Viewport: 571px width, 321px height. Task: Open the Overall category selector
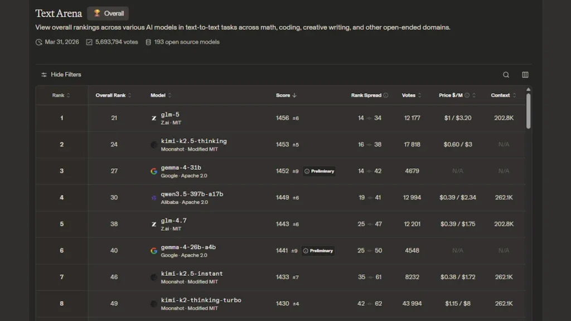(x=108, y=13)
